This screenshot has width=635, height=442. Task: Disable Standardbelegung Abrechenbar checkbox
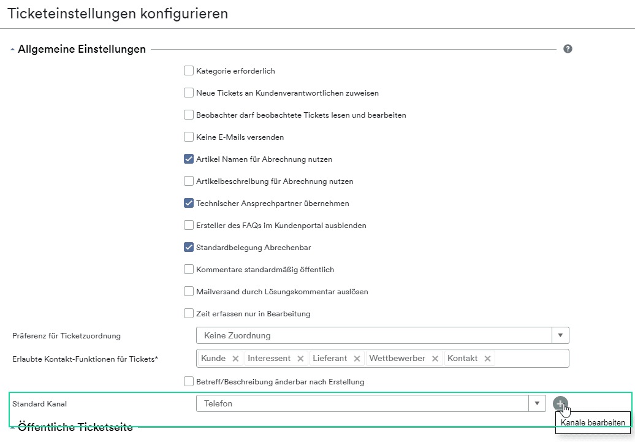pyautogui.click(x=189, y=248)
